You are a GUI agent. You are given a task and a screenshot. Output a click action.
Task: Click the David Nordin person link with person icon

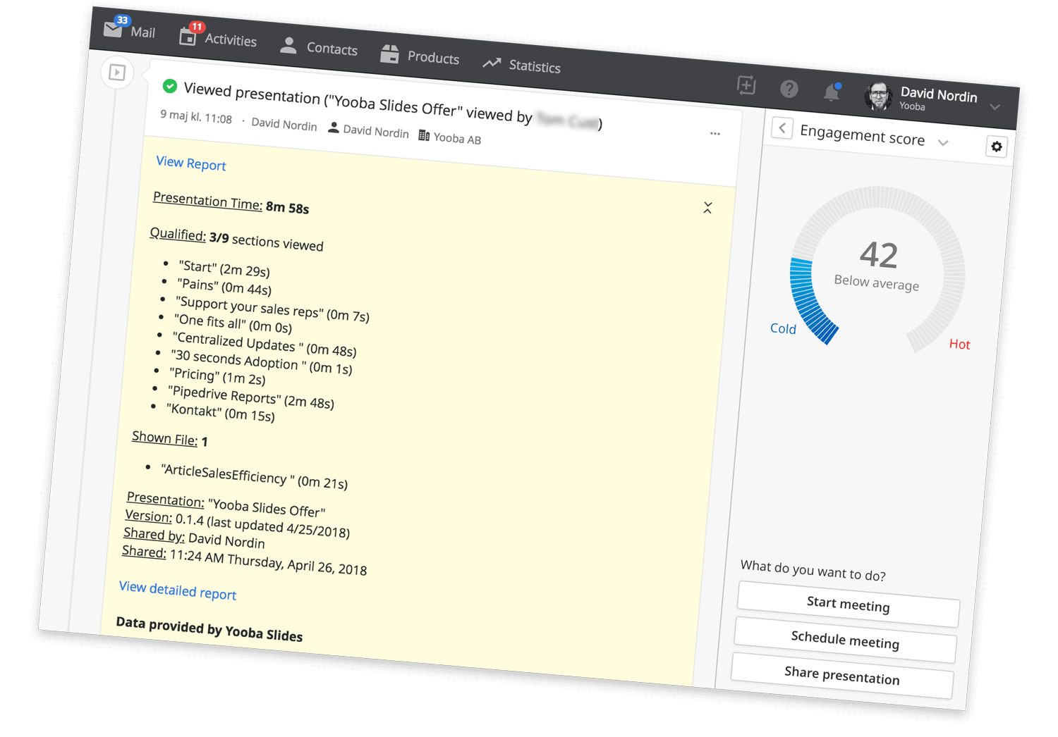point(369,130)
